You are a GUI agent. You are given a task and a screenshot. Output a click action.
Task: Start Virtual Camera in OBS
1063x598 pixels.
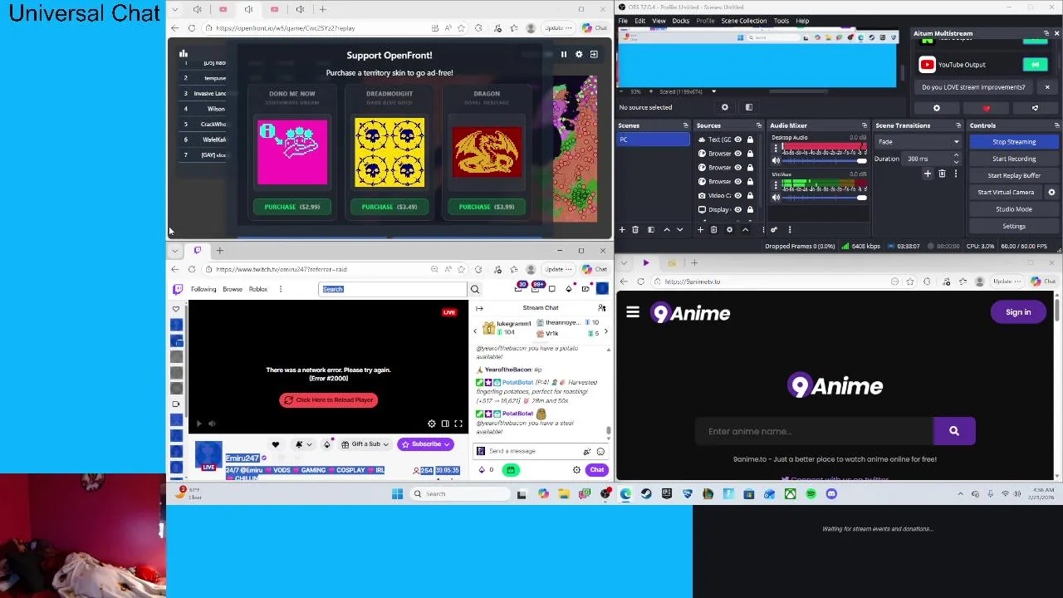[x=1006, y=193]
